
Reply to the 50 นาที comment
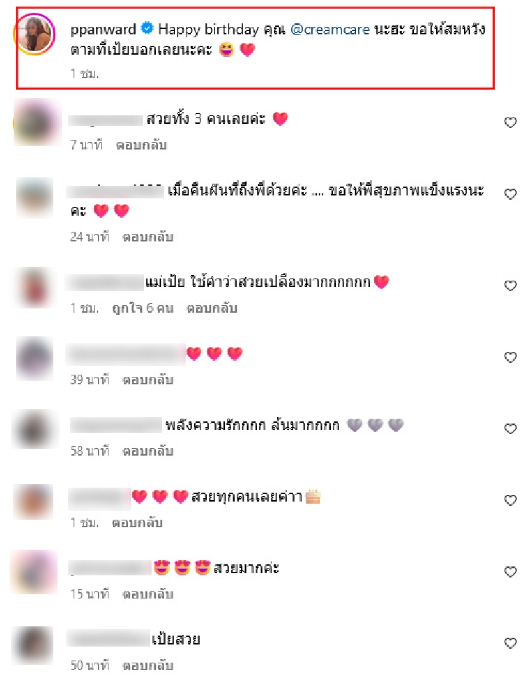click(x=148, y=665)
